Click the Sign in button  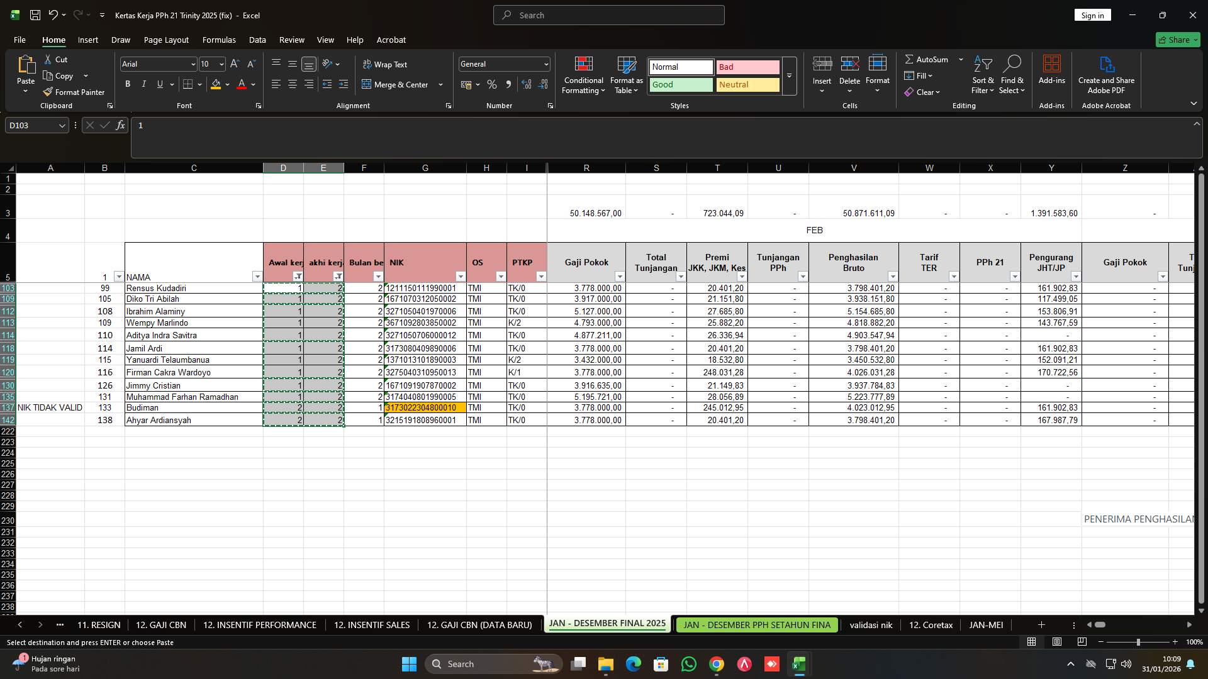(1092, 15)
